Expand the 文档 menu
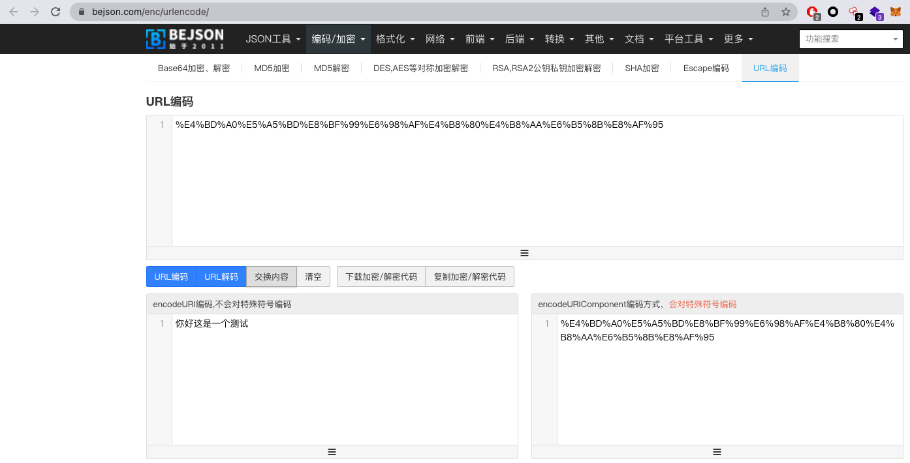910x463 pixels. 639,39
